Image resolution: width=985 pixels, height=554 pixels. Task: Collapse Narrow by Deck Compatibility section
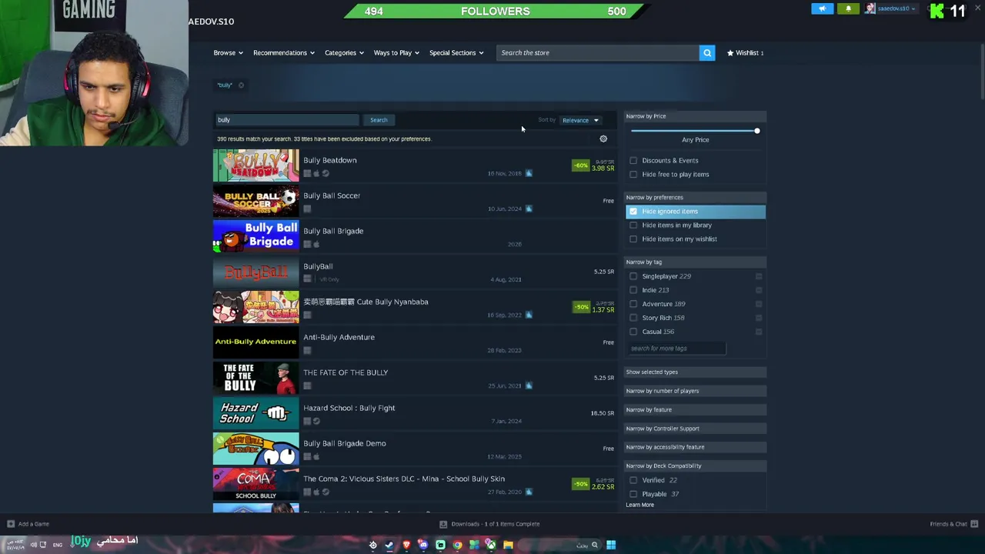click(696, 466)
